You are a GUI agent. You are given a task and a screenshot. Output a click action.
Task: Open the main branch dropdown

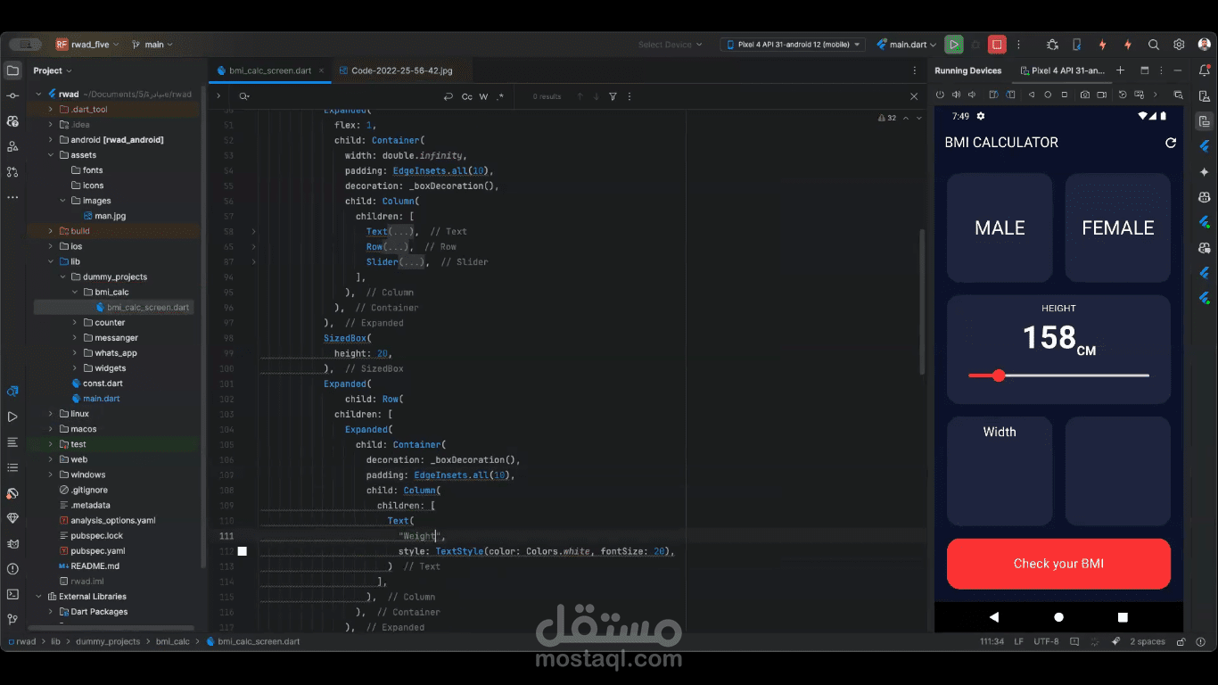tap(152, 45)
